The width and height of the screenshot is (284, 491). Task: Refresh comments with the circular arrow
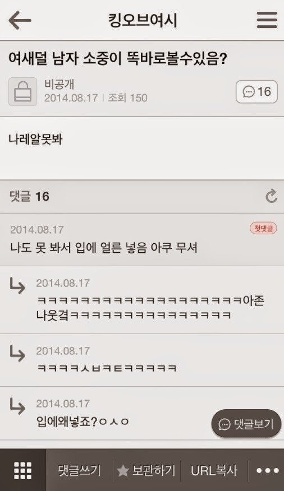click(x=271, y=196)
